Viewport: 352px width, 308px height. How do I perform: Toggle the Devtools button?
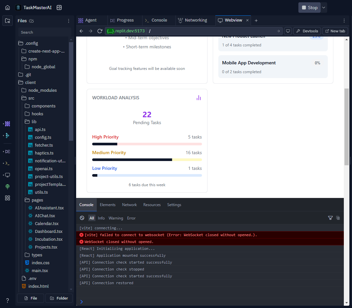pyautogui.click(x=307, y=31)
